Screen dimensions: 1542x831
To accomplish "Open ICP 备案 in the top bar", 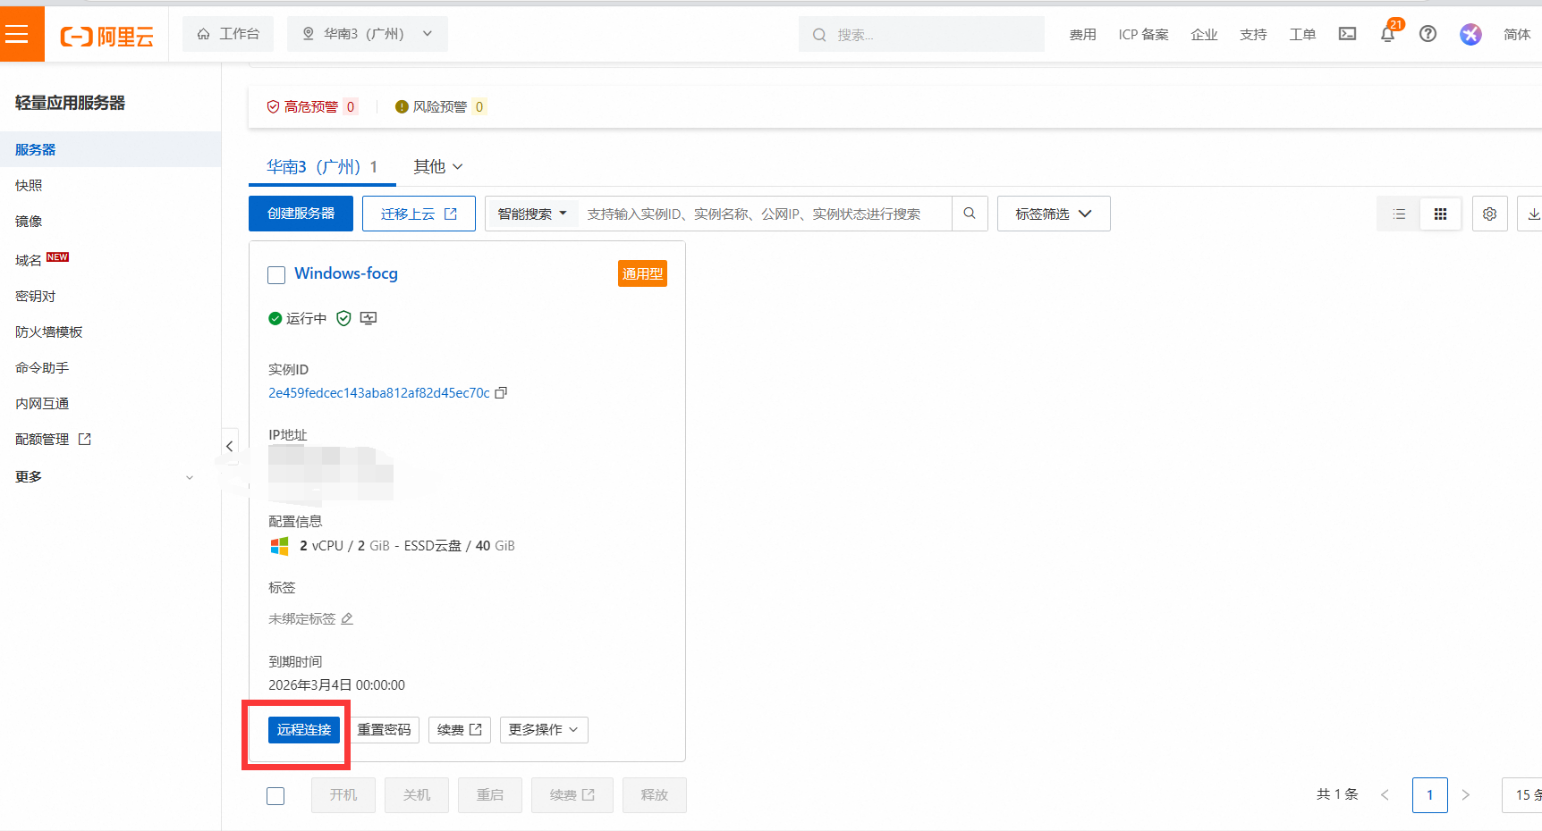I will point(1143,35).
